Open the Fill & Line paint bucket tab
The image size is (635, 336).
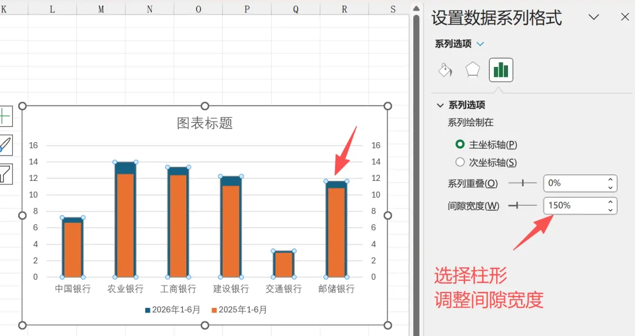pos(446,70)
